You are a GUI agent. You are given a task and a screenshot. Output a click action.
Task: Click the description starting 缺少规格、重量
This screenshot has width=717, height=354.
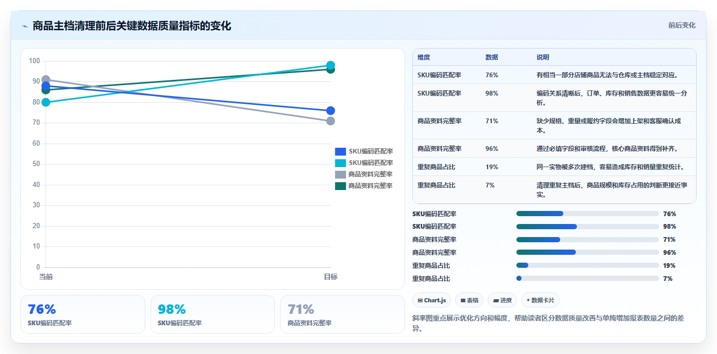(609, 125)
